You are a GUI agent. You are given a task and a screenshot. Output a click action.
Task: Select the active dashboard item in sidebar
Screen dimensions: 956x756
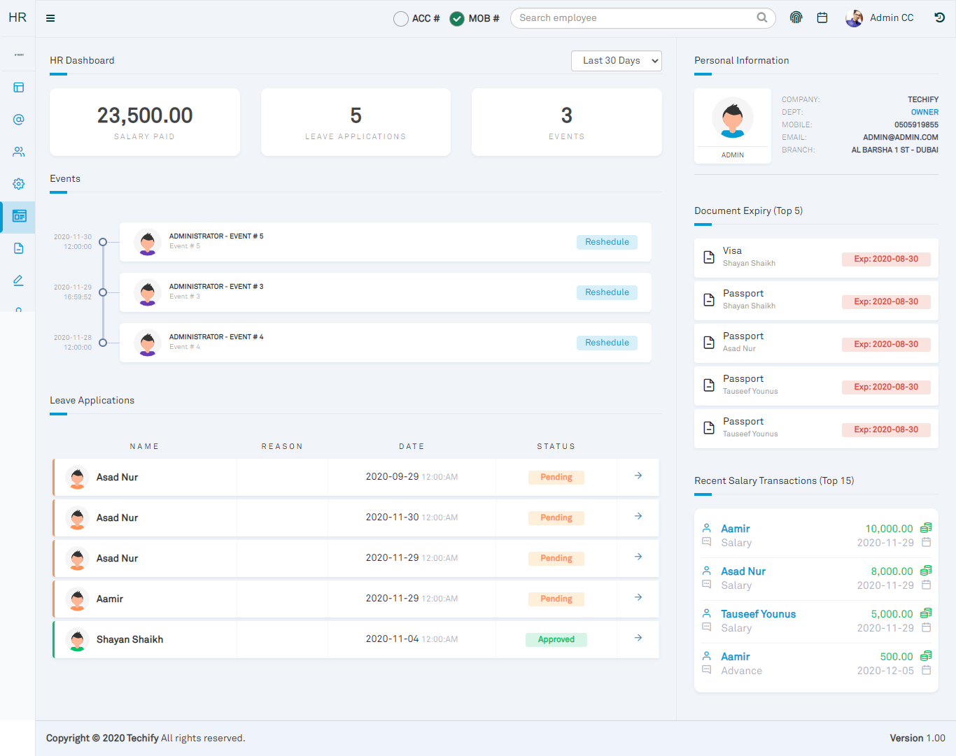(18, 217)
